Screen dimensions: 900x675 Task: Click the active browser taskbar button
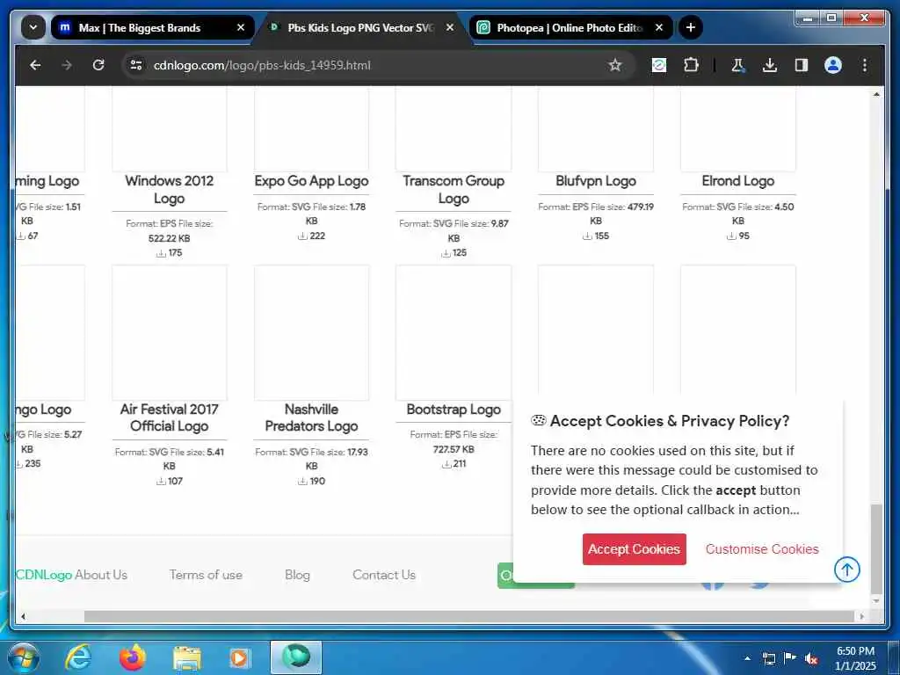pos(296,657)
